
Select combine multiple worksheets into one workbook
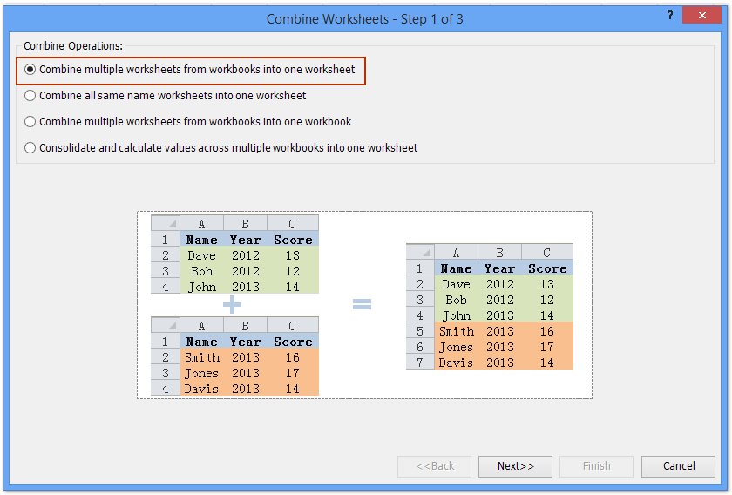coord(30,122)
